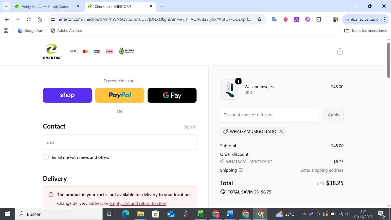Image resolution: width=391 pixels, height=220 pixels.
Task: Switch to Verify Codes — SimplyCodes tab
Action: (45, 6)
